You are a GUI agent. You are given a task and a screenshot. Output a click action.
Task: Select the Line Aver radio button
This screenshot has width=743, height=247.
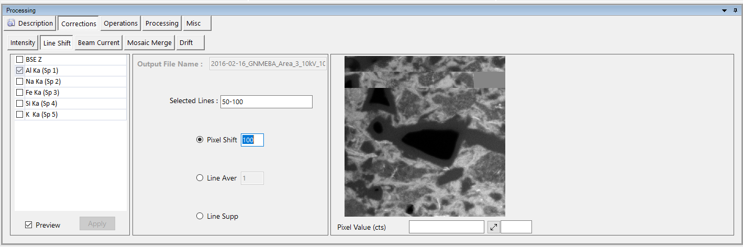199,178
